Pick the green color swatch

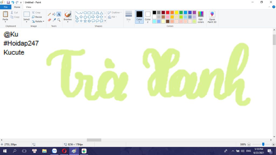tap(181, 12)
